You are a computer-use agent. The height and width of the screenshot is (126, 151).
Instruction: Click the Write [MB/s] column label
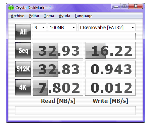point(110,101)
